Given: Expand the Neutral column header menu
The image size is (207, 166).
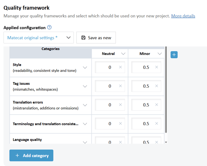Looking at the screenshot, I should [123, 54].
